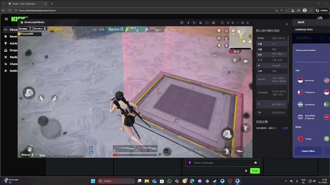The width and height of the screenshot is (330, 185).
Task: Open GameLoop hamburger menu in titlebar
Action: tap(233, 23)
